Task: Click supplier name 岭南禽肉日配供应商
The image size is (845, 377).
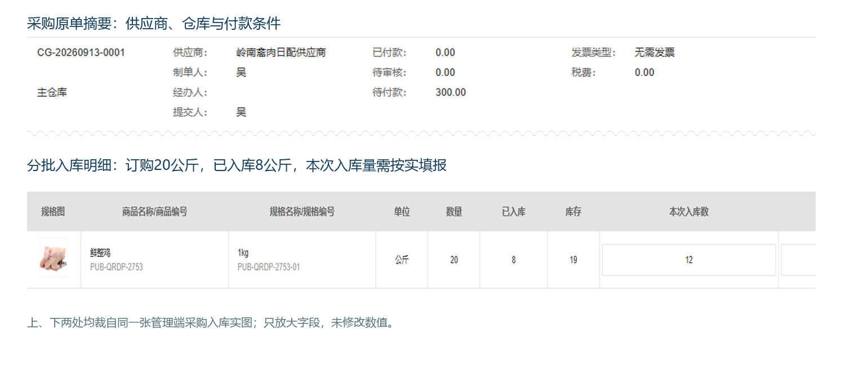Action: click(281, 53)
